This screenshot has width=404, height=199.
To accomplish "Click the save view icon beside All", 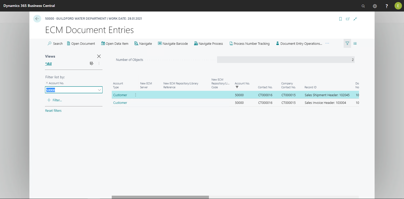I will [92, 63].
